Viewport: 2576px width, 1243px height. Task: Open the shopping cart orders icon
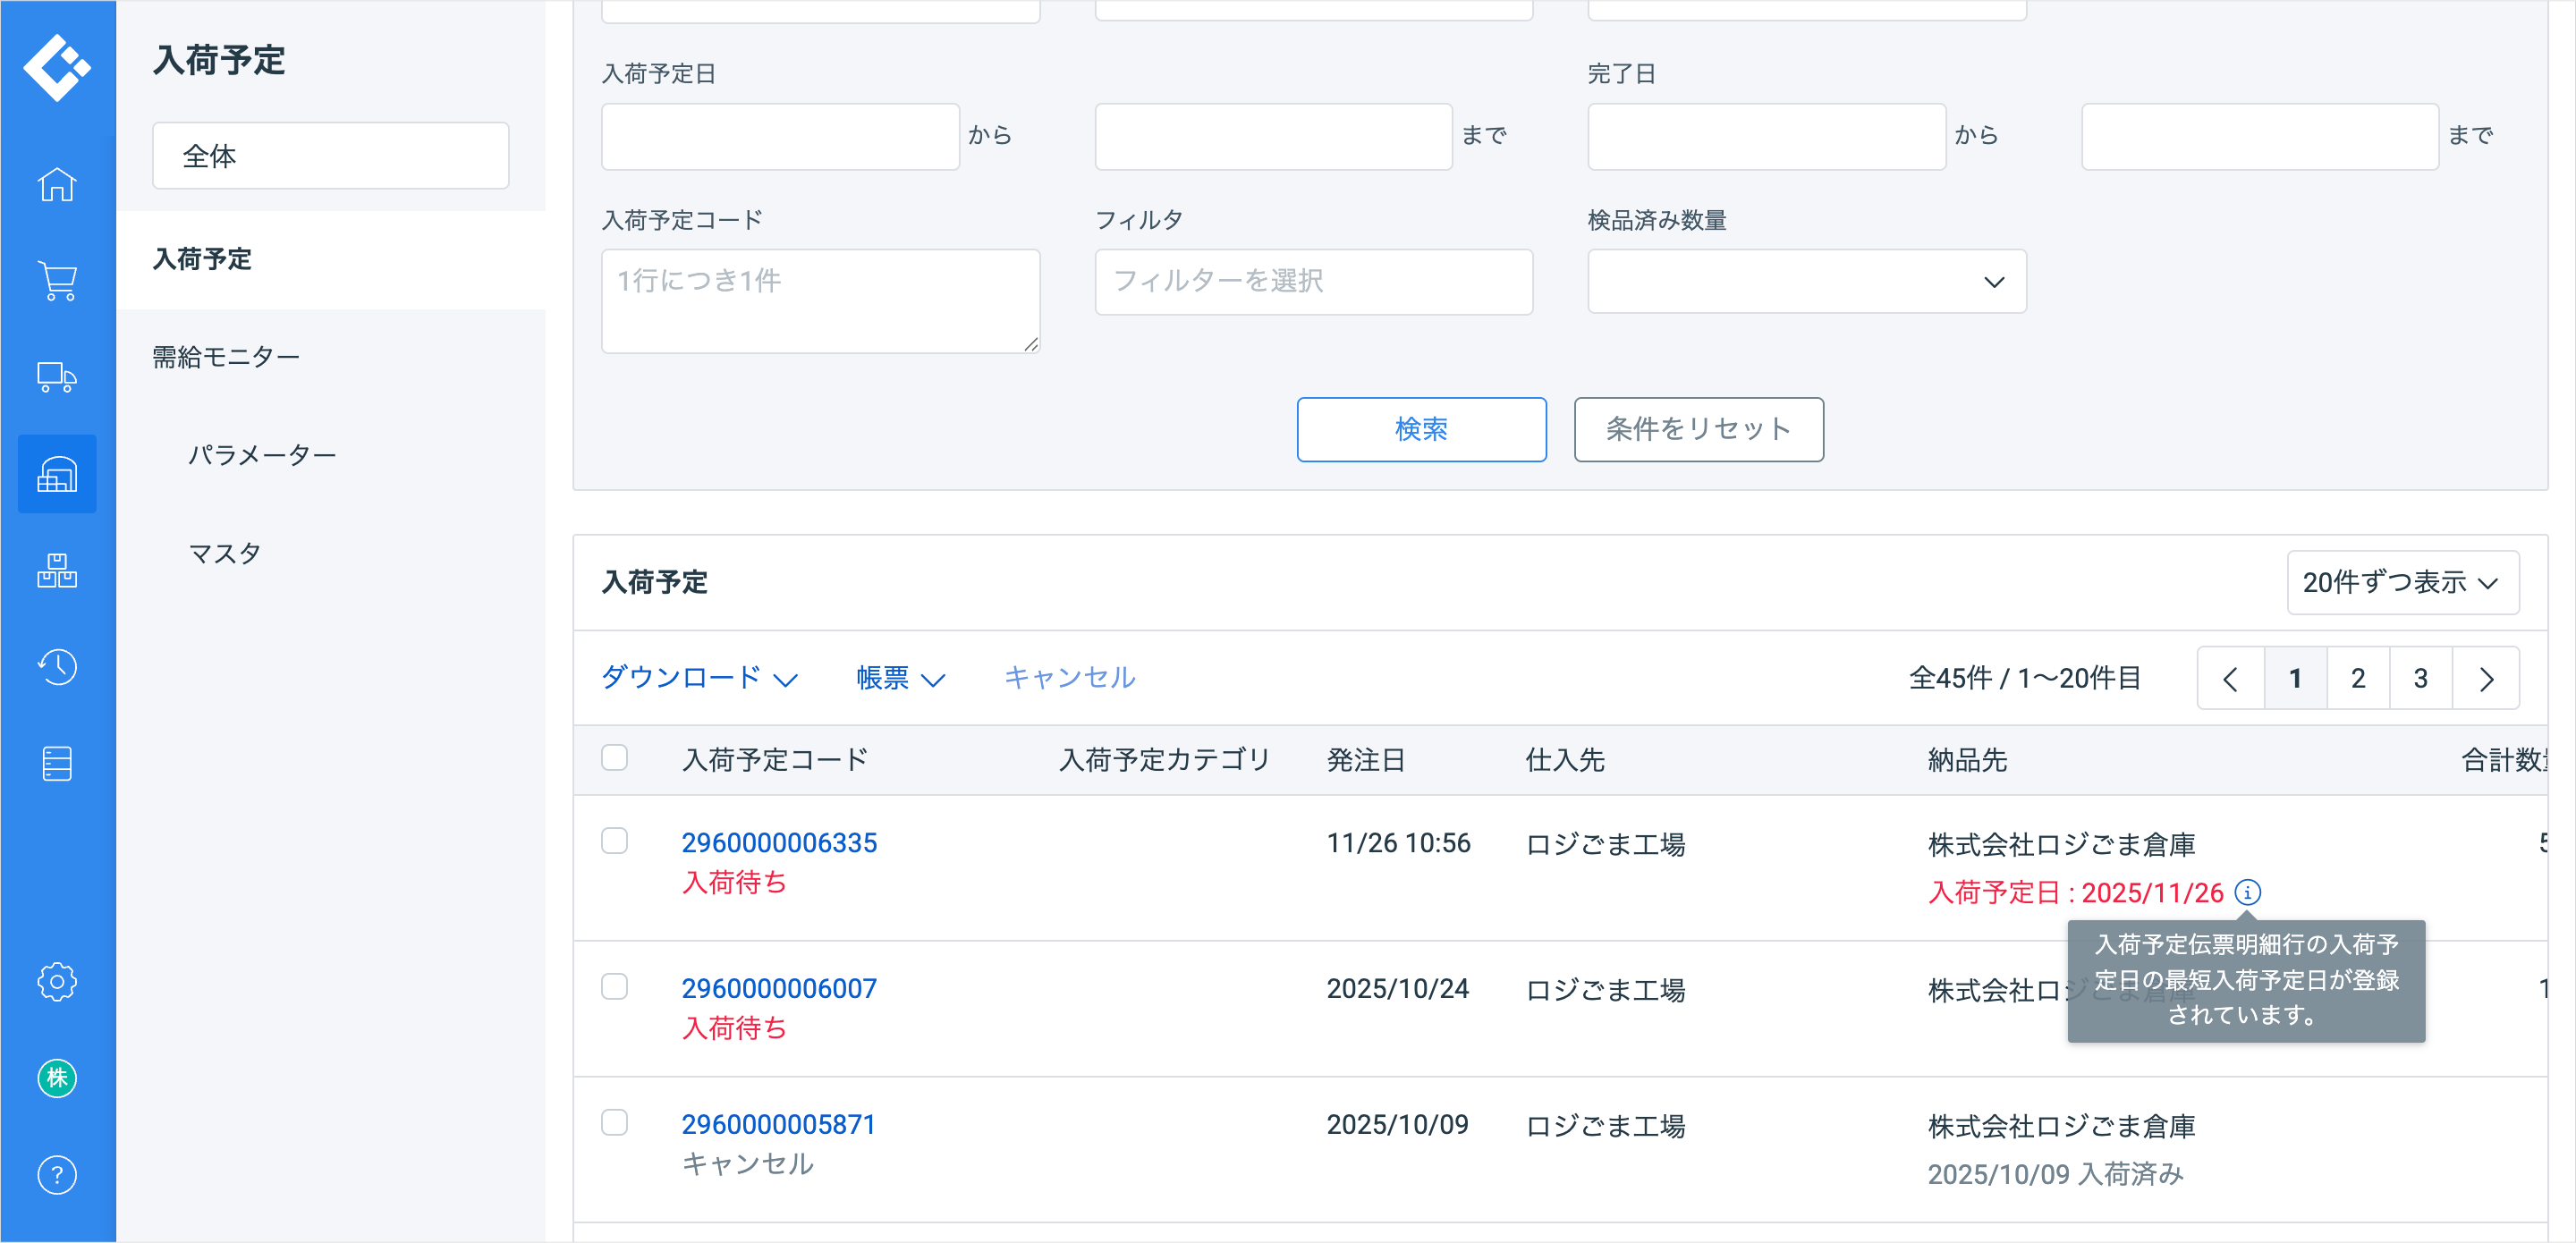pyautogui.click(x=57, y=281)
